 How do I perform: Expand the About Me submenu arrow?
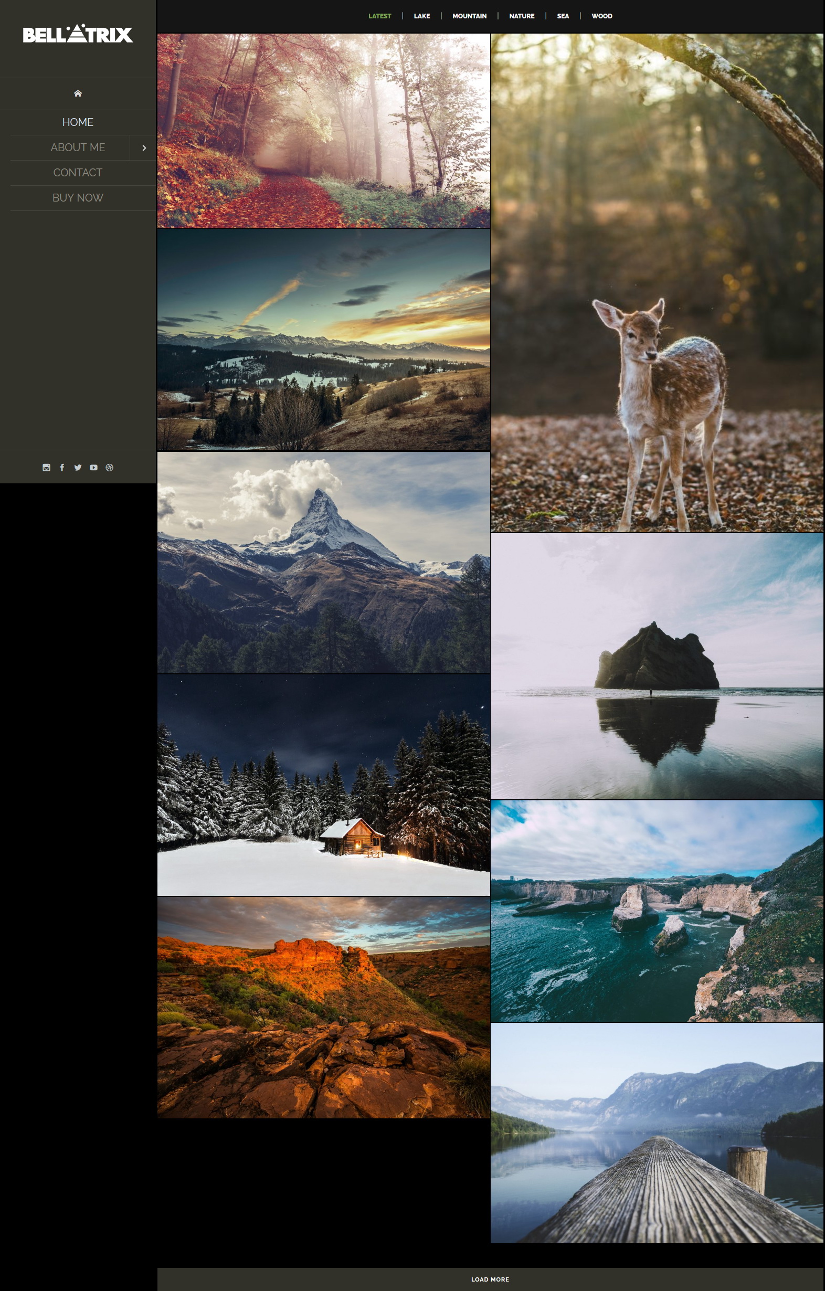(144, 147)
